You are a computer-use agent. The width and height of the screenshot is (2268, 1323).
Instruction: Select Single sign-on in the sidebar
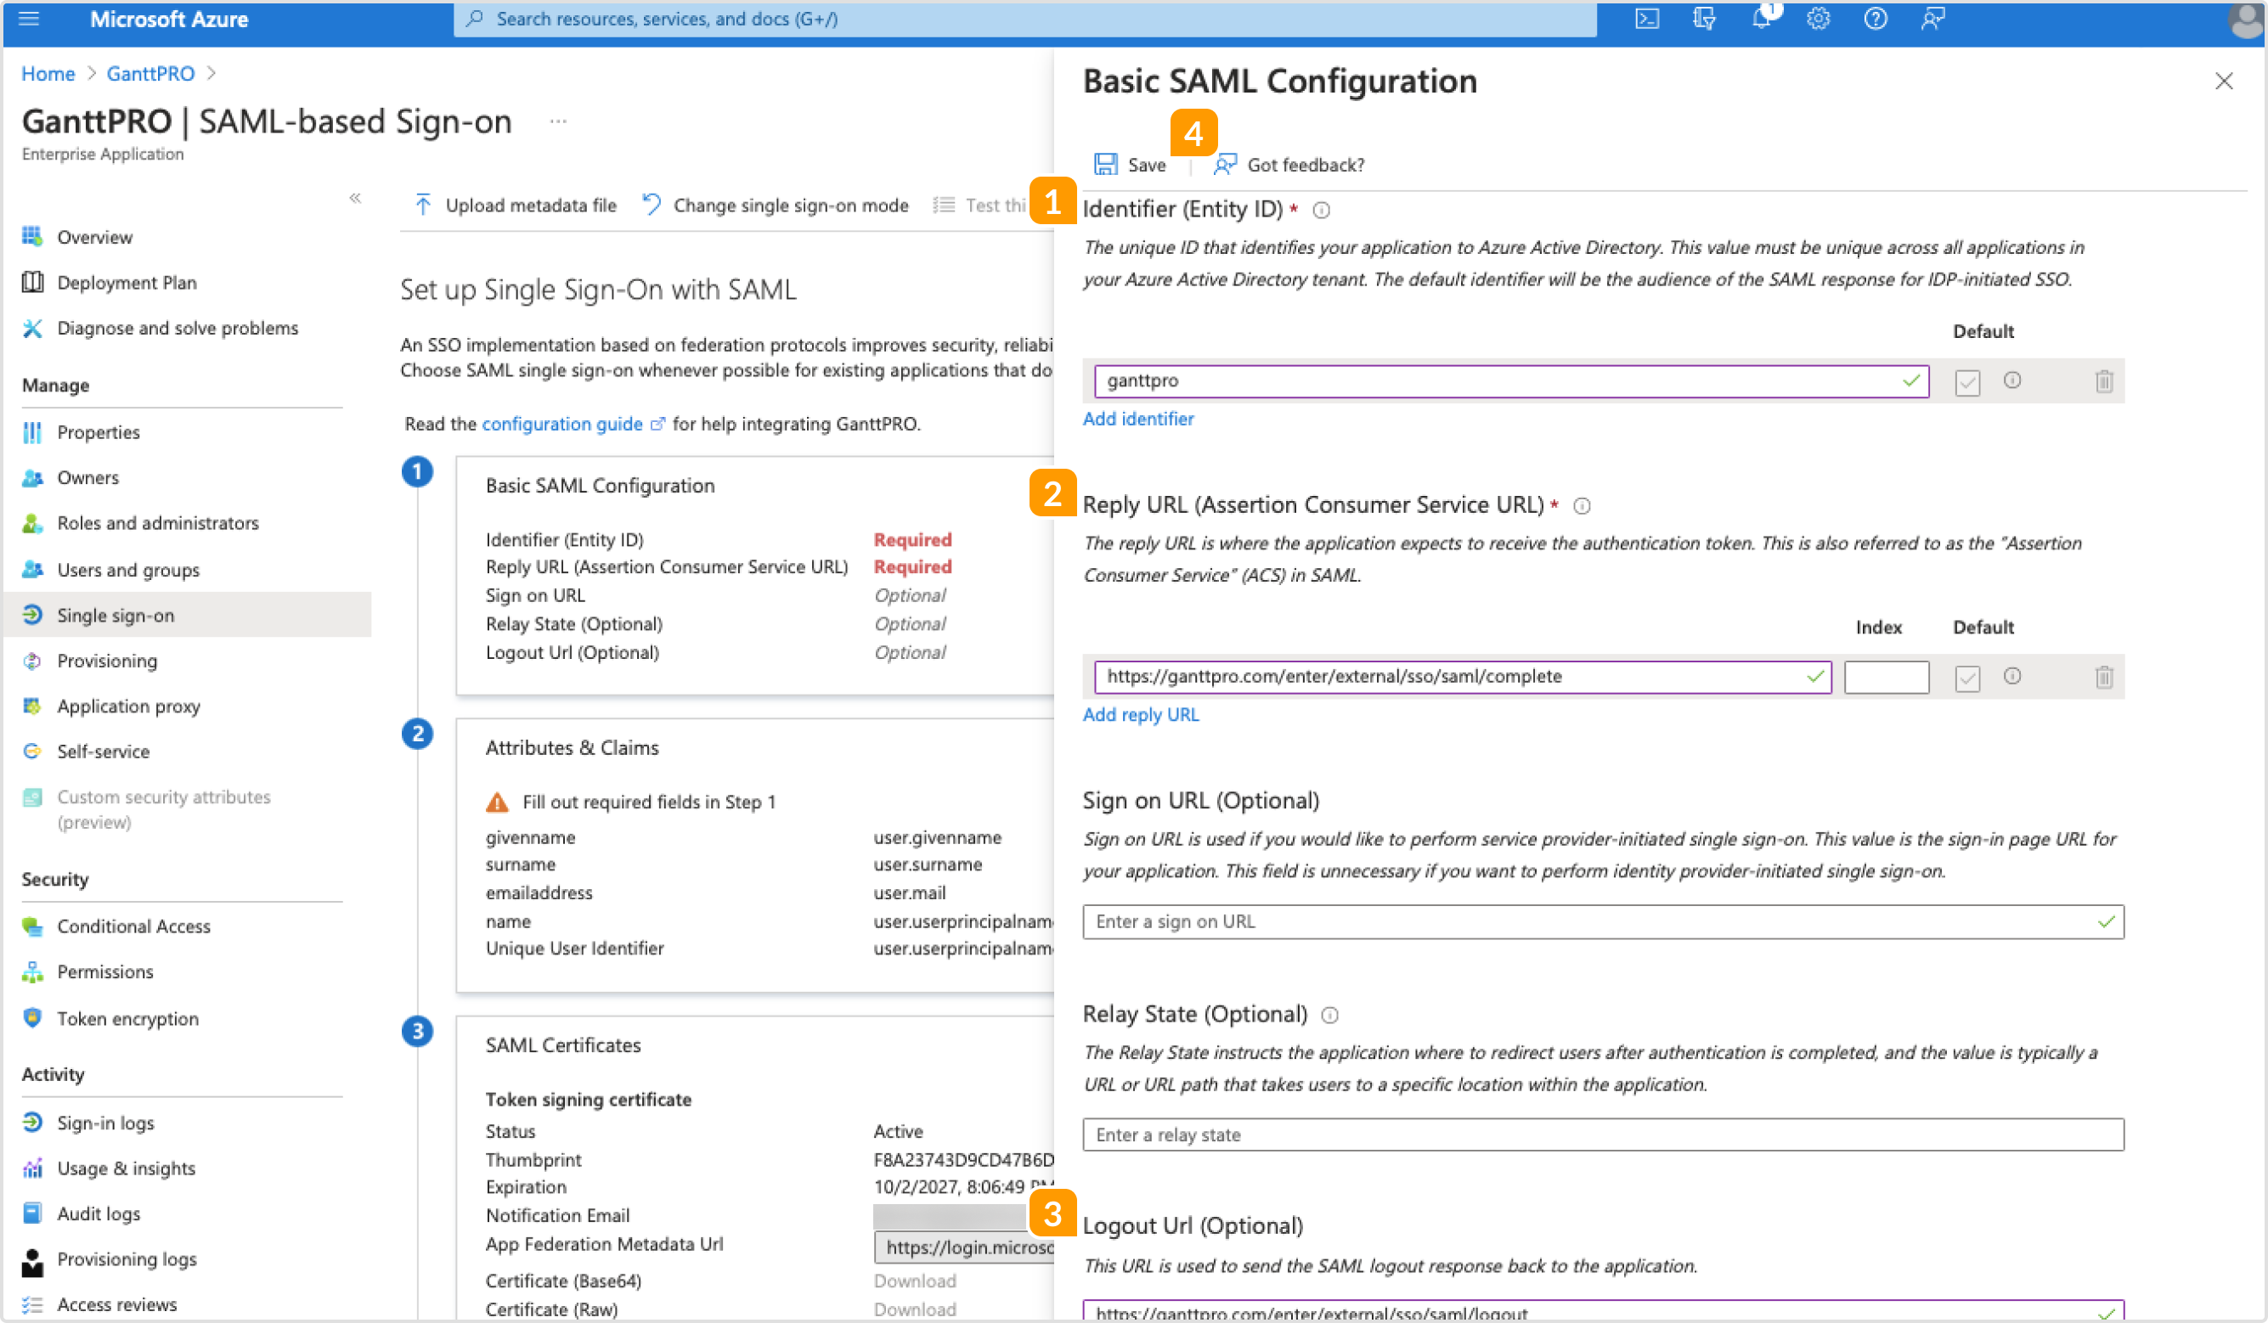click(x=187, y=616)
